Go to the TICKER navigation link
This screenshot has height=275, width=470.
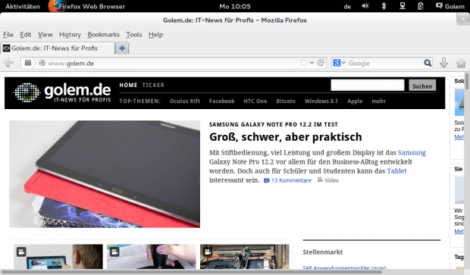[x=153, y=85]
